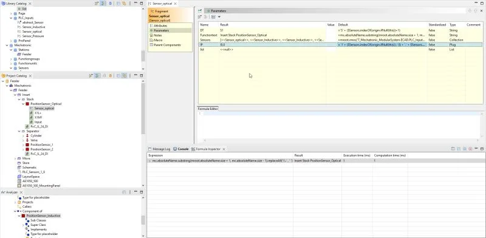Image resolution: width=486 pixels, height=238 pixels.
Task: Select LayoutSpace in Project Catalog
Action: coord(30,176)
